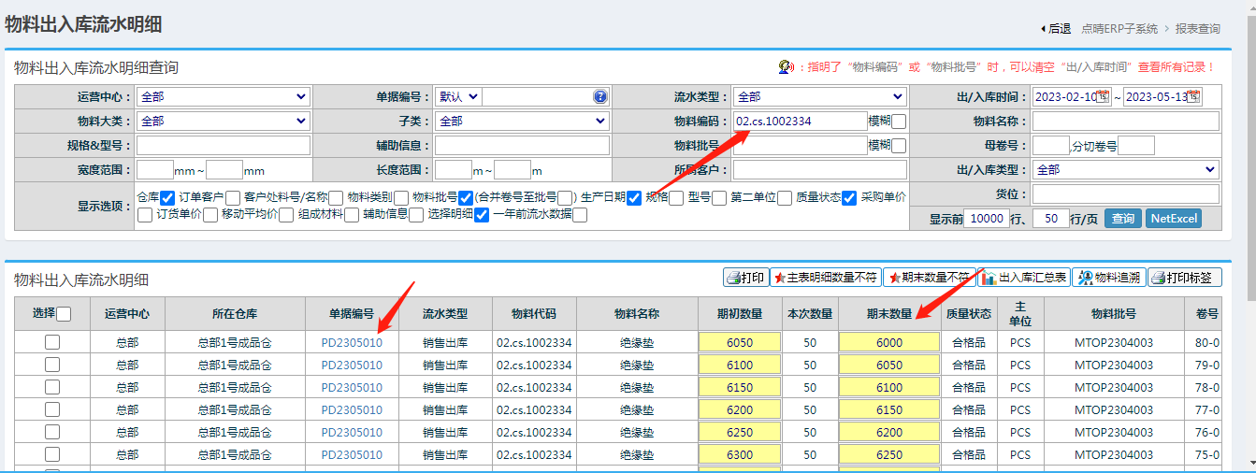Click the 物料名称 input field
This screenshot has height=473, width=1256.
point(1125,122)
